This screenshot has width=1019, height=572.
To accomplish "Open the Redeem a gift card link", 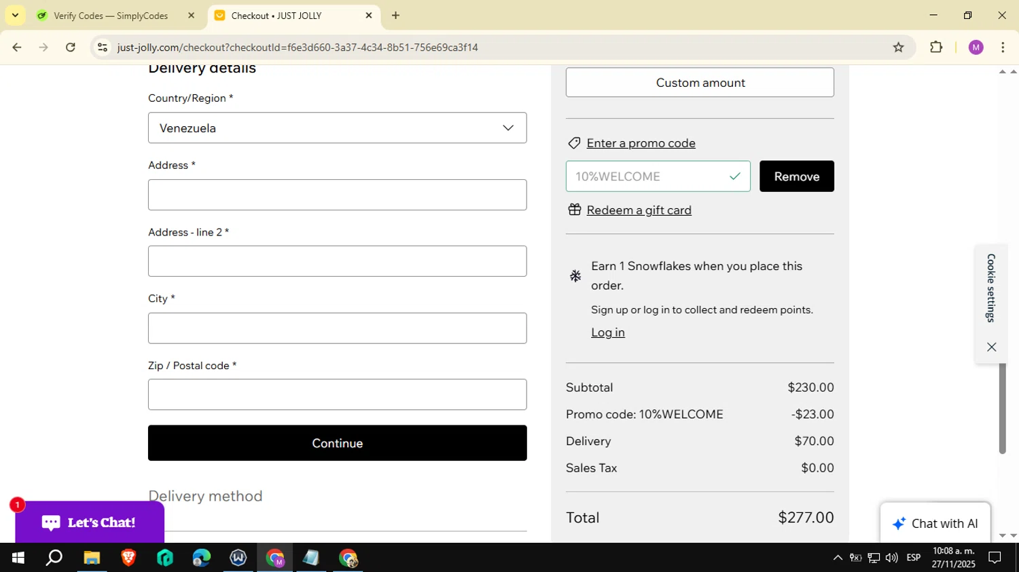I will 639,210.
